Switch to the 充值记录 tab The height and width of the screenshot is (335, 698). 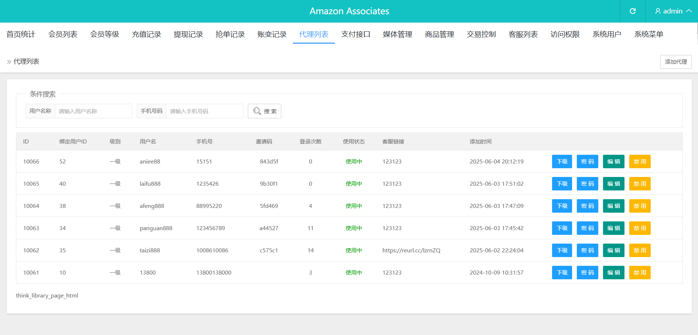pyautogui.click(x=146, y=34)
